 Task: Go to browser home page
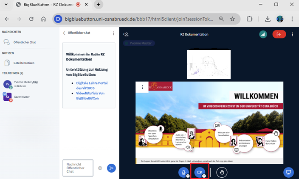[43, 19]
